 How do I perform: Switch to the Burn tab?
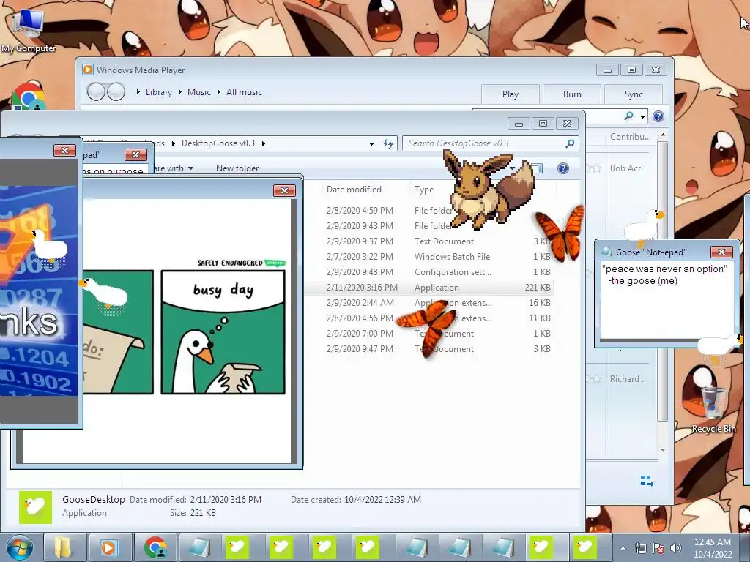coord(572,94)
